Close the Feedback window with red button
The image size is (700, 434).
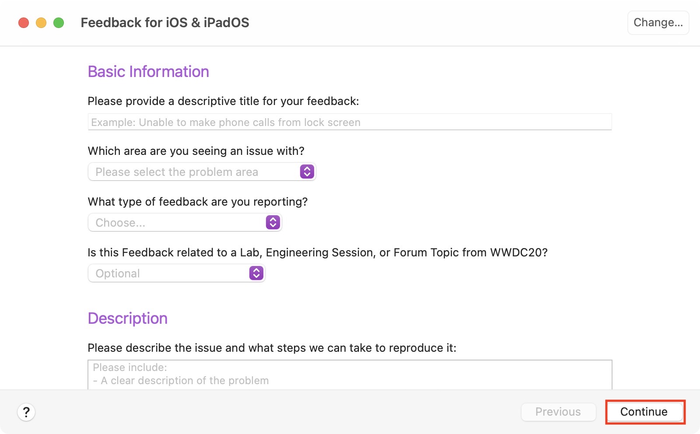24,23
